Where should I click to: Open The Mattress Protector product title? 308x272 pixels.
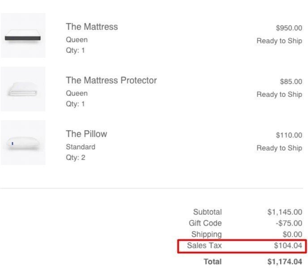pos(111,80)
